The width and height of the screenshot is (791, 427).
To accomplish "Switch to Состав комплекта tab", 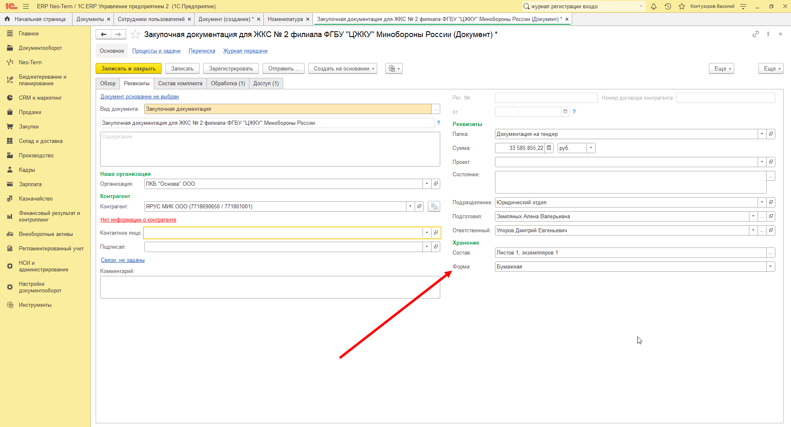I will [180, 83].
